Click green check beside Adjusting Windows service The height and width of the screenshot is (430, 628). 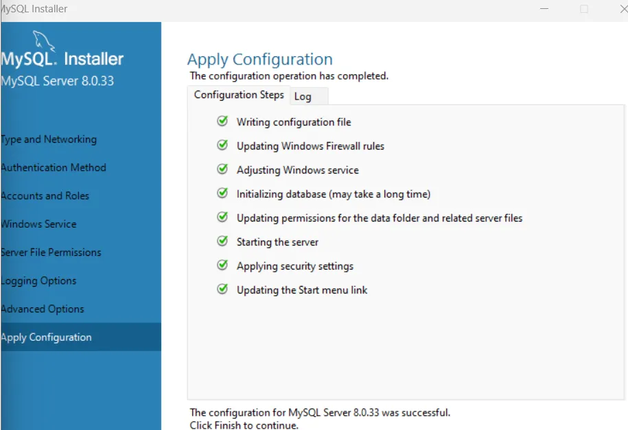coord(222,169)
